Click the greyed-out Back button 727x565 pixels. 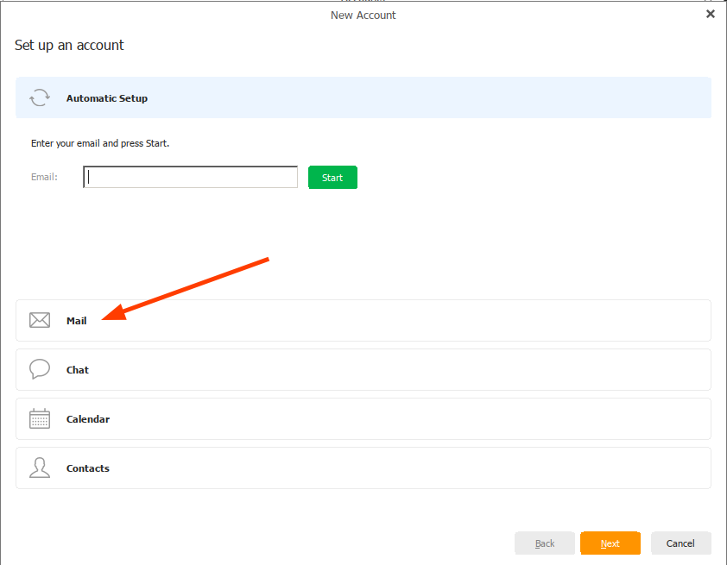(x=545, y=543)
